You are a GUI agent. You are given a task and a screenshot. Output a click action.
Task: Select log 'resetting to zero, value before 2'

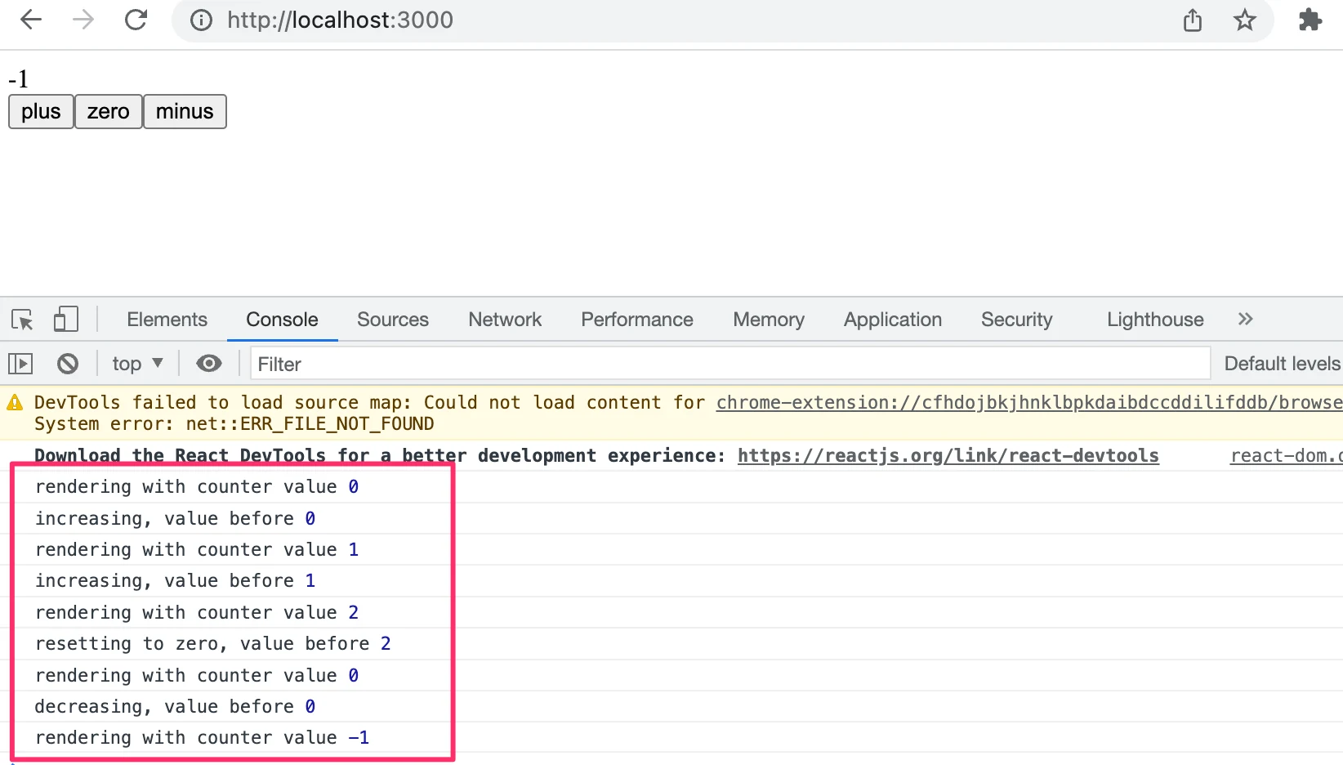(213, 643)
